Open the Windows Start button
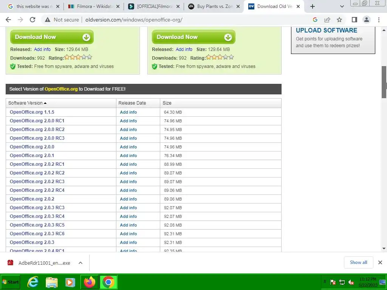This screenshot has height=290, width=387. click(x=10, y=282)
